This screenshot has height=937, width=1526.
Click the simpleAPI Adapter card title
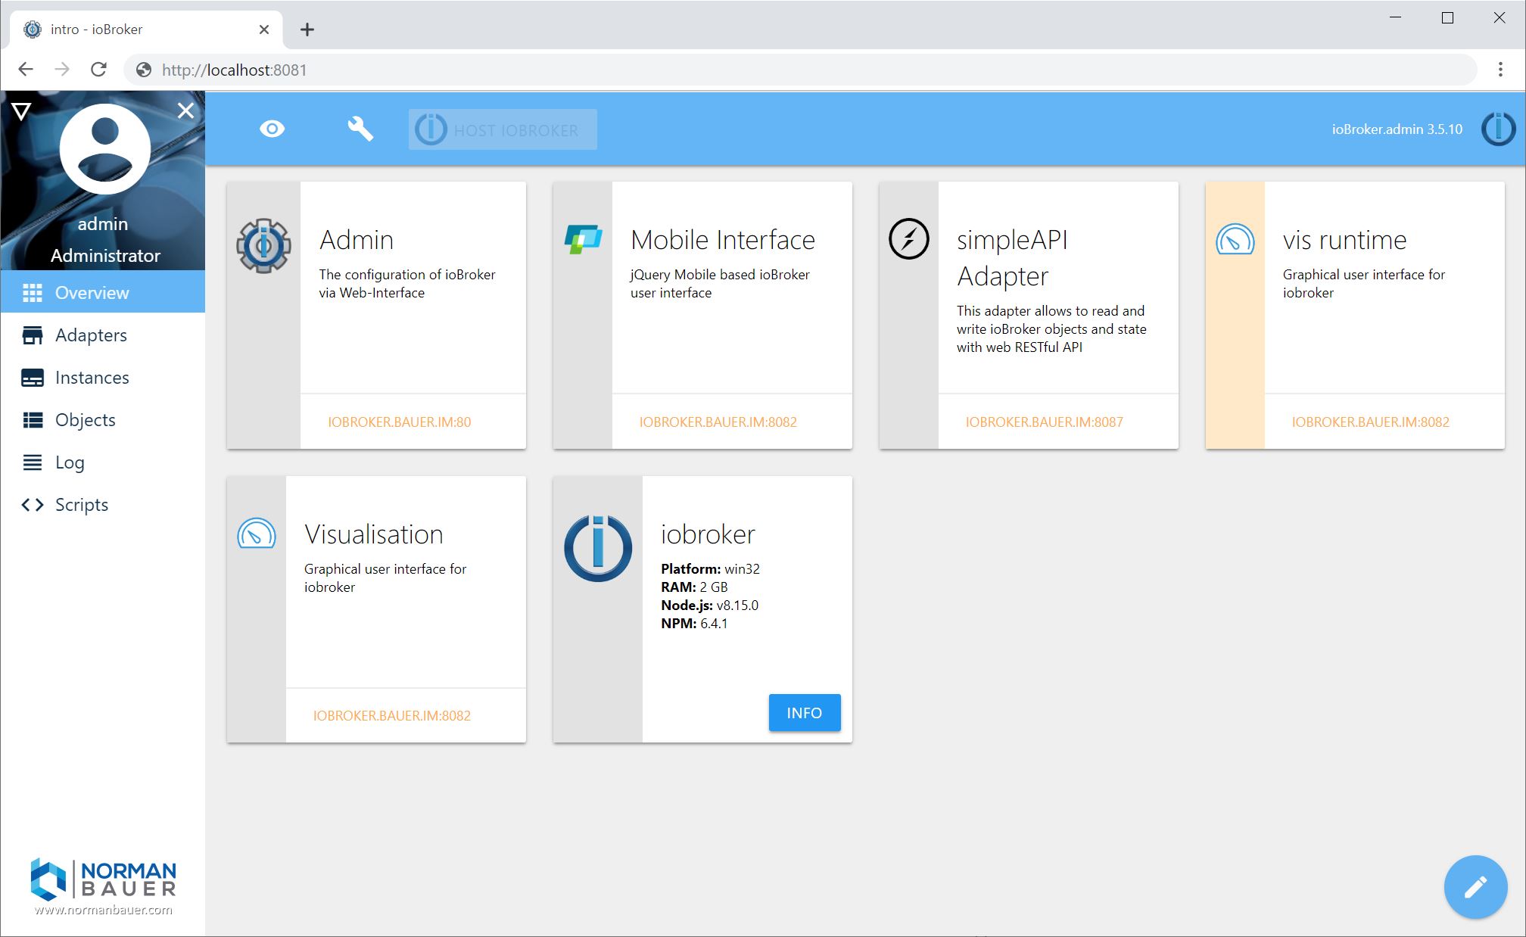[1012, 258]
